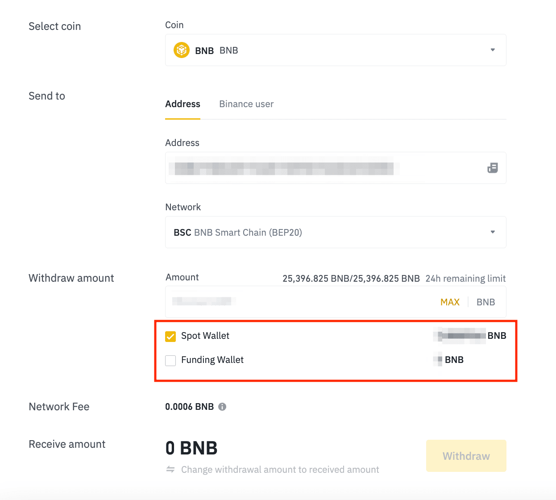The height and width of the screenshot is (500, 556).
Task: Expand the Coin dropdown arrow
Action: click(x=493, y=50)
